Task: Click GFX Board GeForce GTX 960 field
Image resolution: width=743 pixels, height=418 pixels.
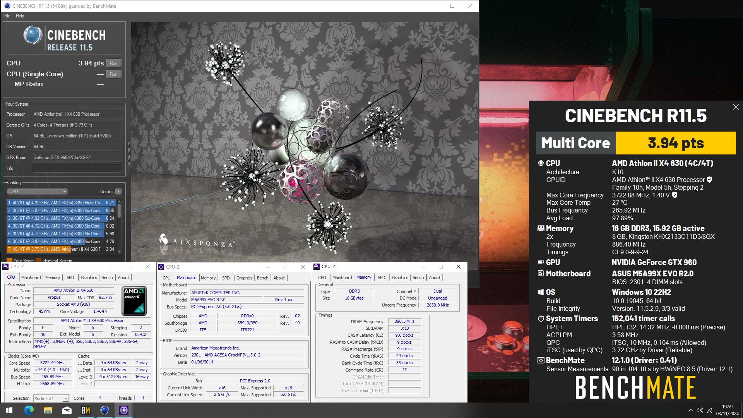Action: coord(77,158)
